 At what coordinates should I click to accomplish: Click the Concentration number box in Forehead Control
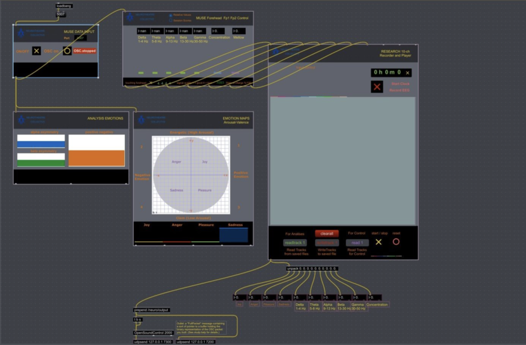pos(219,30)
